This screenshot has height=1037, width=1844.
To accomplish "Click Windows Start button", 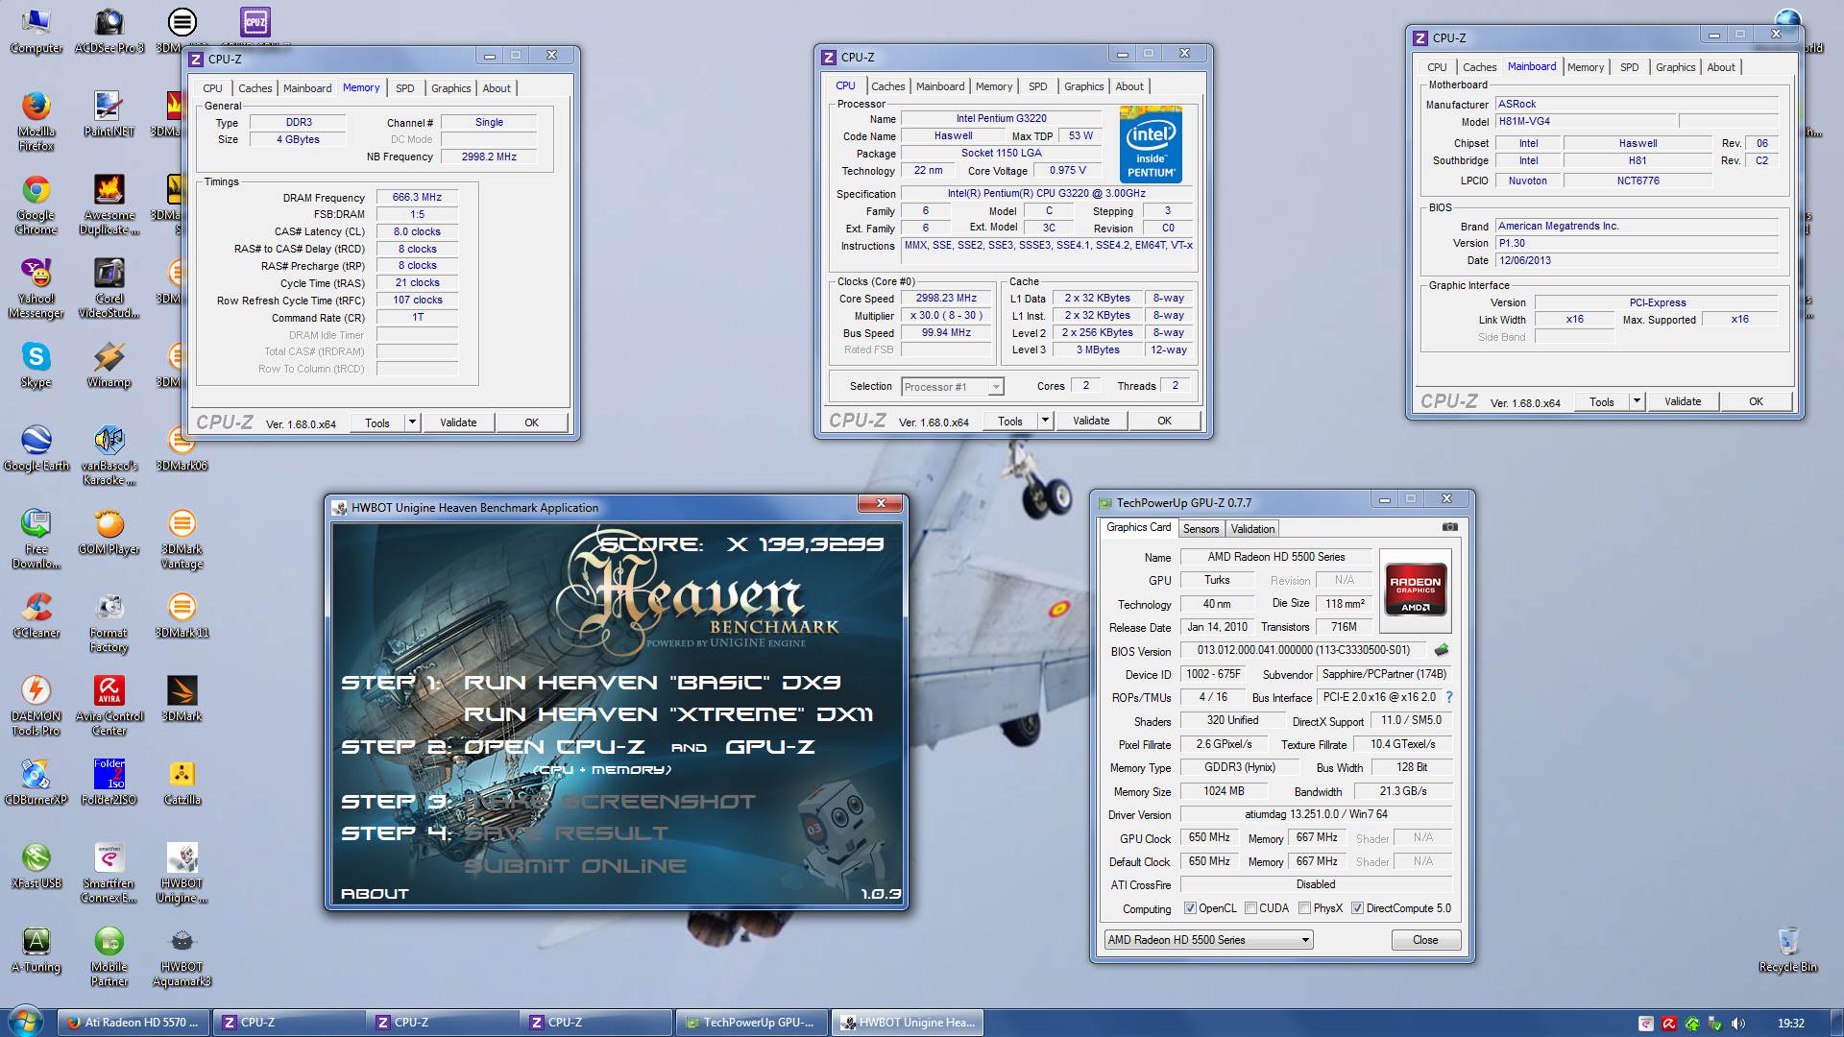I will [x=25, y=1021].
